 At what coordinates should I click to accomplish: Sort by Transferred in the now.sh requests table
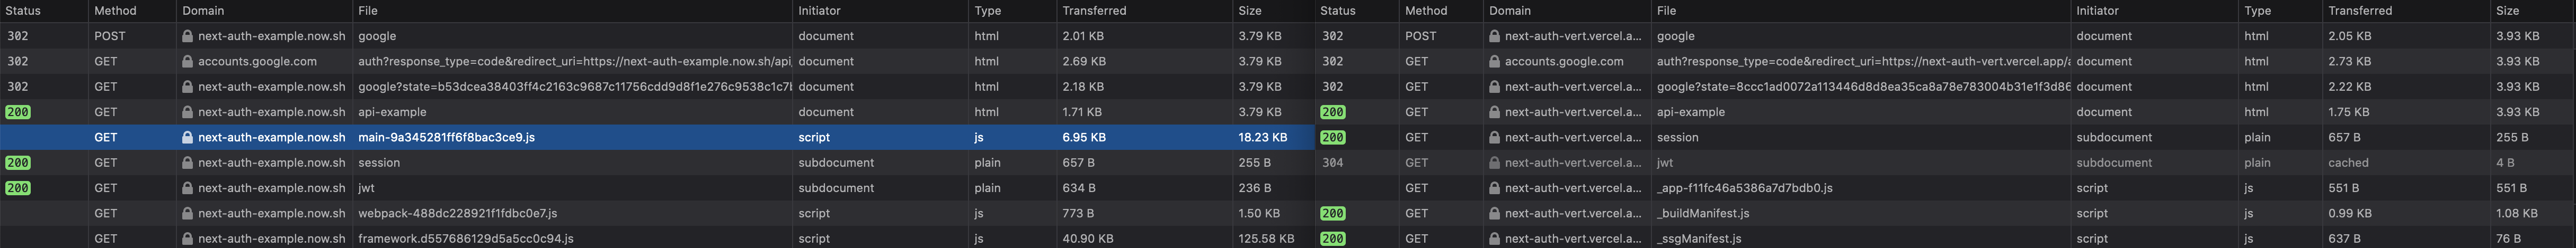coord(1094,11)
